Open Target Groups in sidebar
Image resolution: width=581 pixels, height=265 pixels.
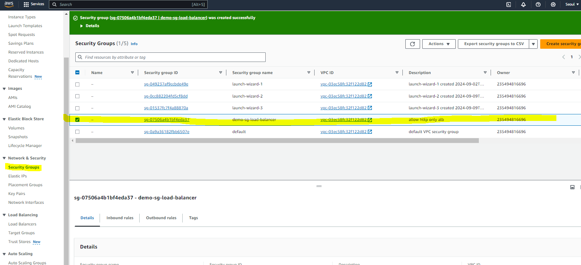point(21,233)
